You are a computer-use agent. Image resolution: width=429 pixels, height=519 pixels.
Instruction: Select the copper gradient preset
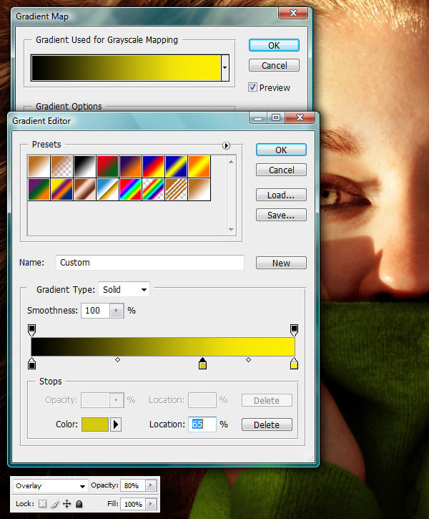84,189
